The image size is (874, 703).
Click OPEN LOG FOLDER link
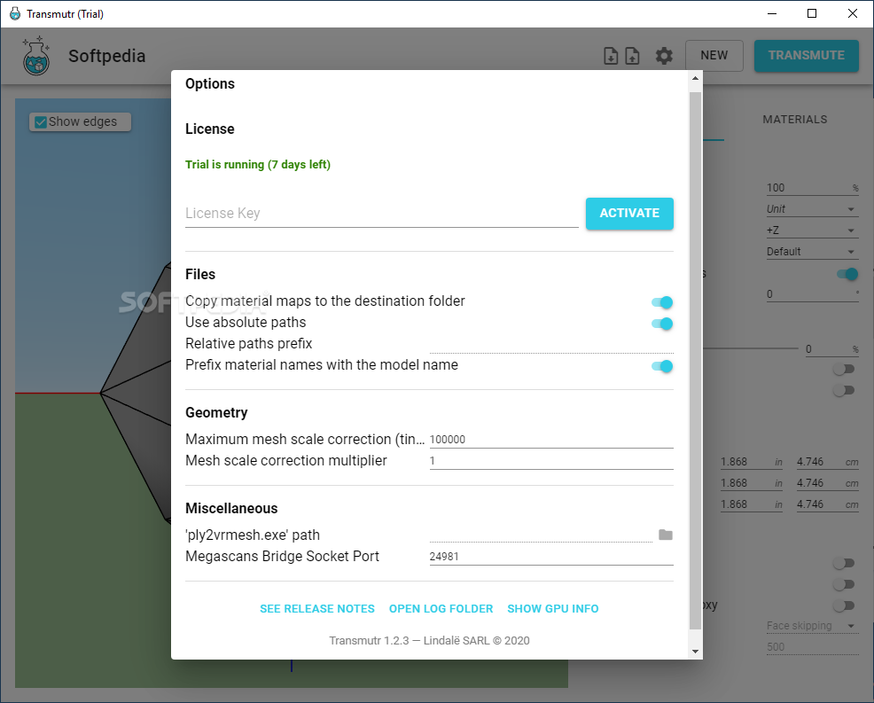click(441, 609)
